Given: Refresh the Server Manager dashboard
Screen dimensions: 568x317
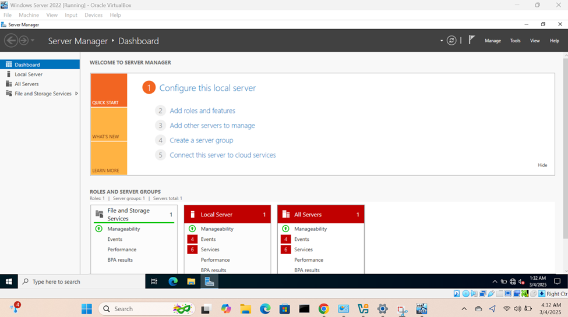Looking at the screenshot, I should pyautogui.click(x=451, y=41).
